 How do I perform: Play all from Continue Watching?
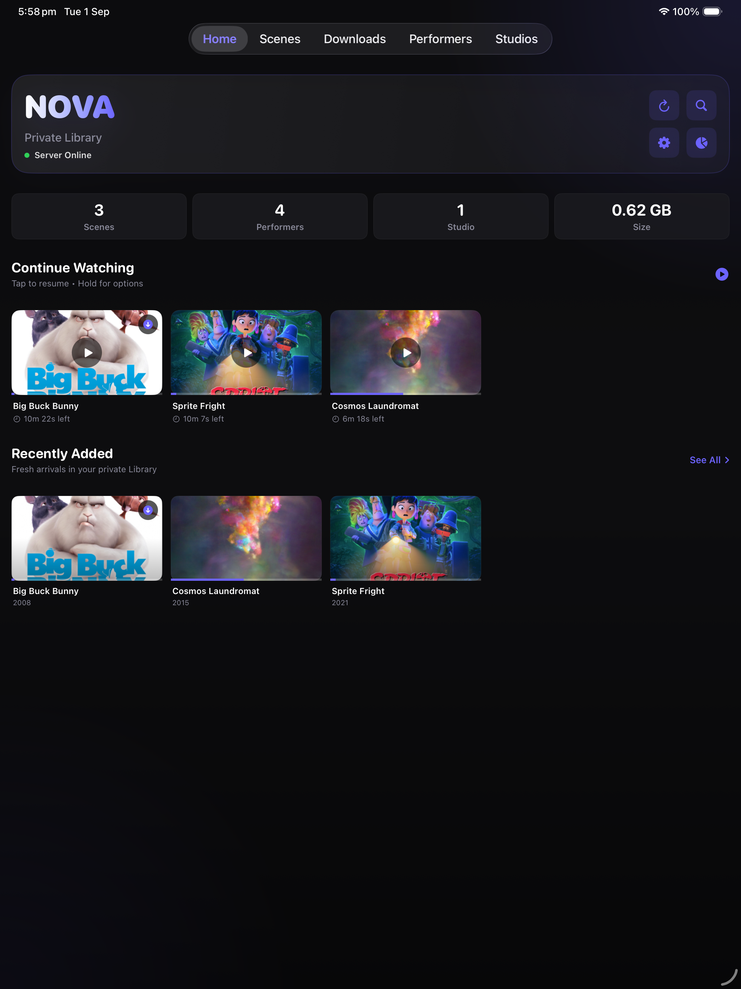tap(721, 274)
